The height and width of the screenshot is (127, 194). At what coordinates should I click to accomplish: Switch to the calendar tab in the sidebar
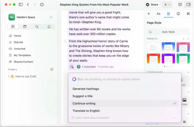click(25, 27)
